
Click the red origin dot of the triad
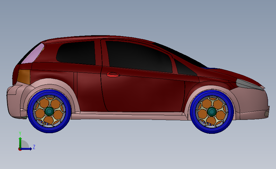coord(20,149)
